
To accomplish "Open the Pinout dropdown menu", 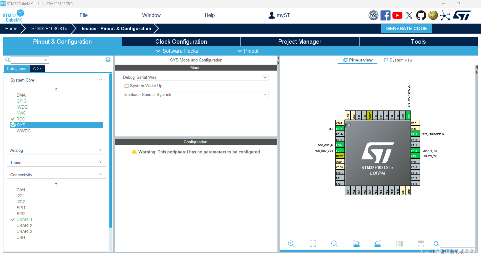I will coord(248,51).
